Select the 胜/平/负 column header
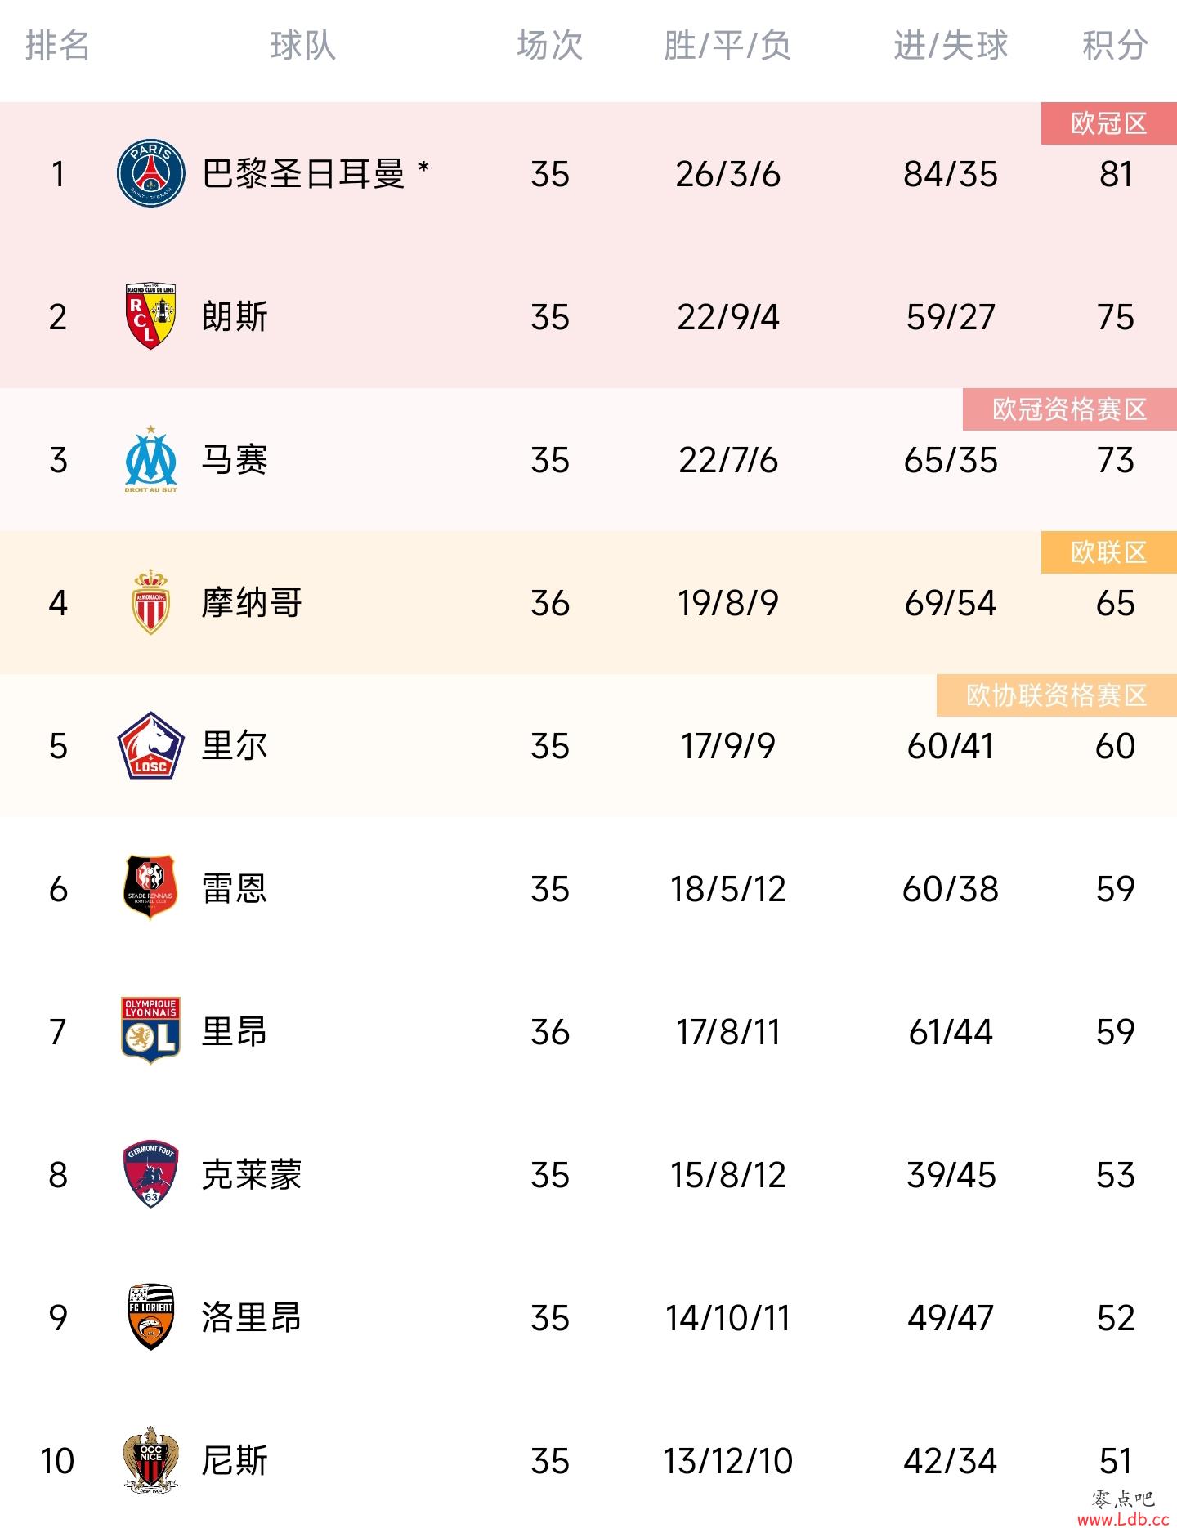This screenshot has height=1528, width=1177. pyautogui.click(x=727, y=45)
